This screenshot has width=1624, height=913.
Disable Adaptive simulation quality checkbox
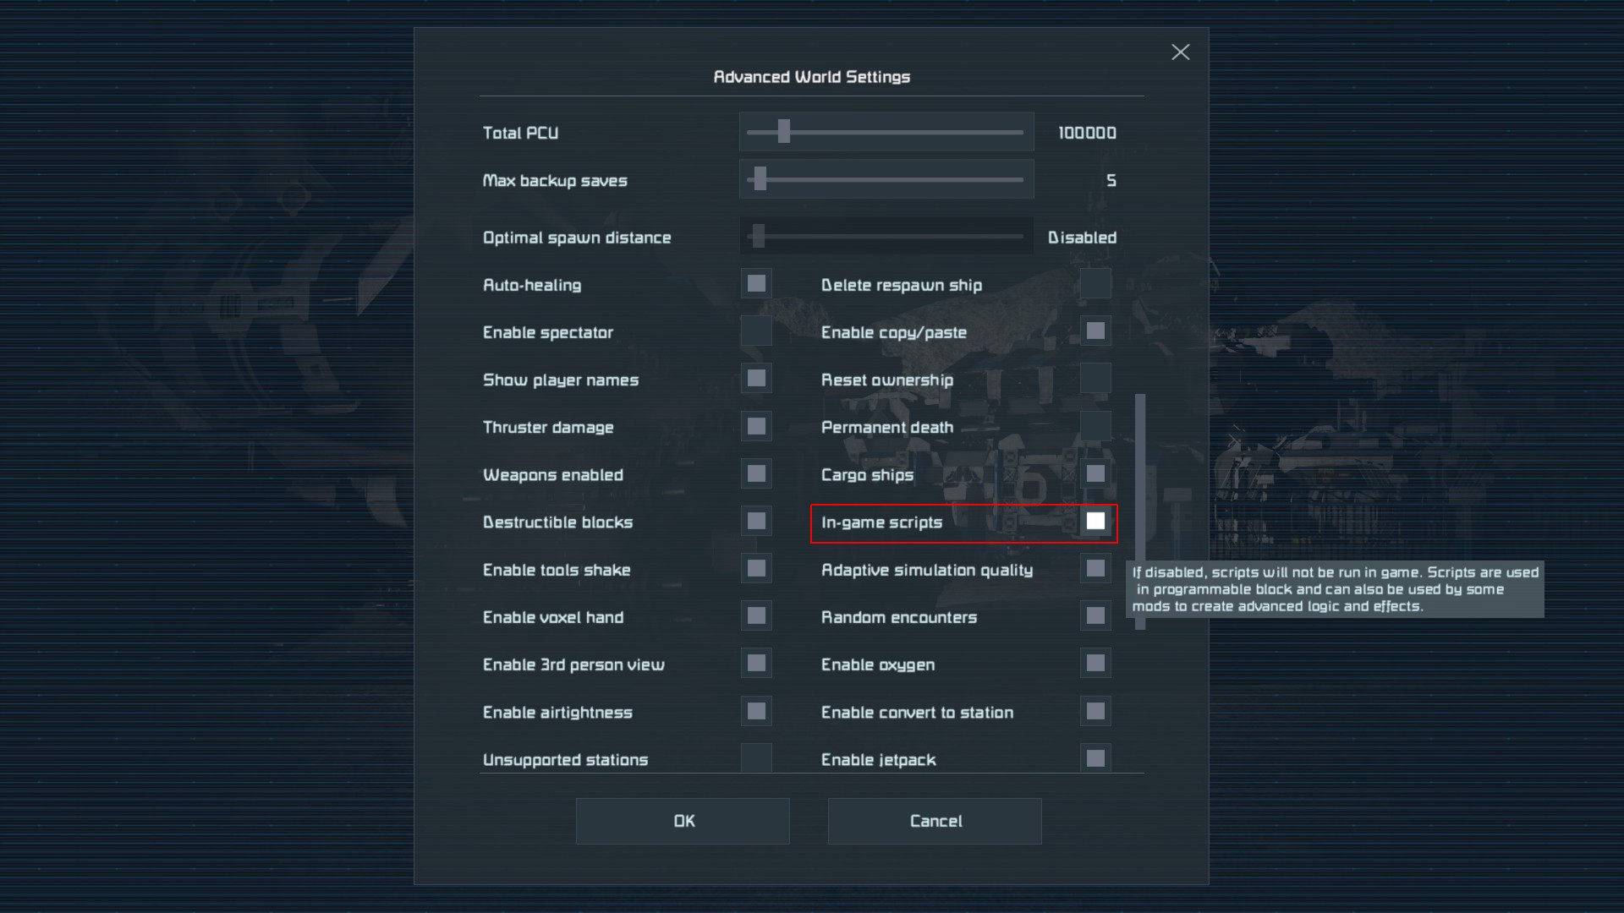1095,569
